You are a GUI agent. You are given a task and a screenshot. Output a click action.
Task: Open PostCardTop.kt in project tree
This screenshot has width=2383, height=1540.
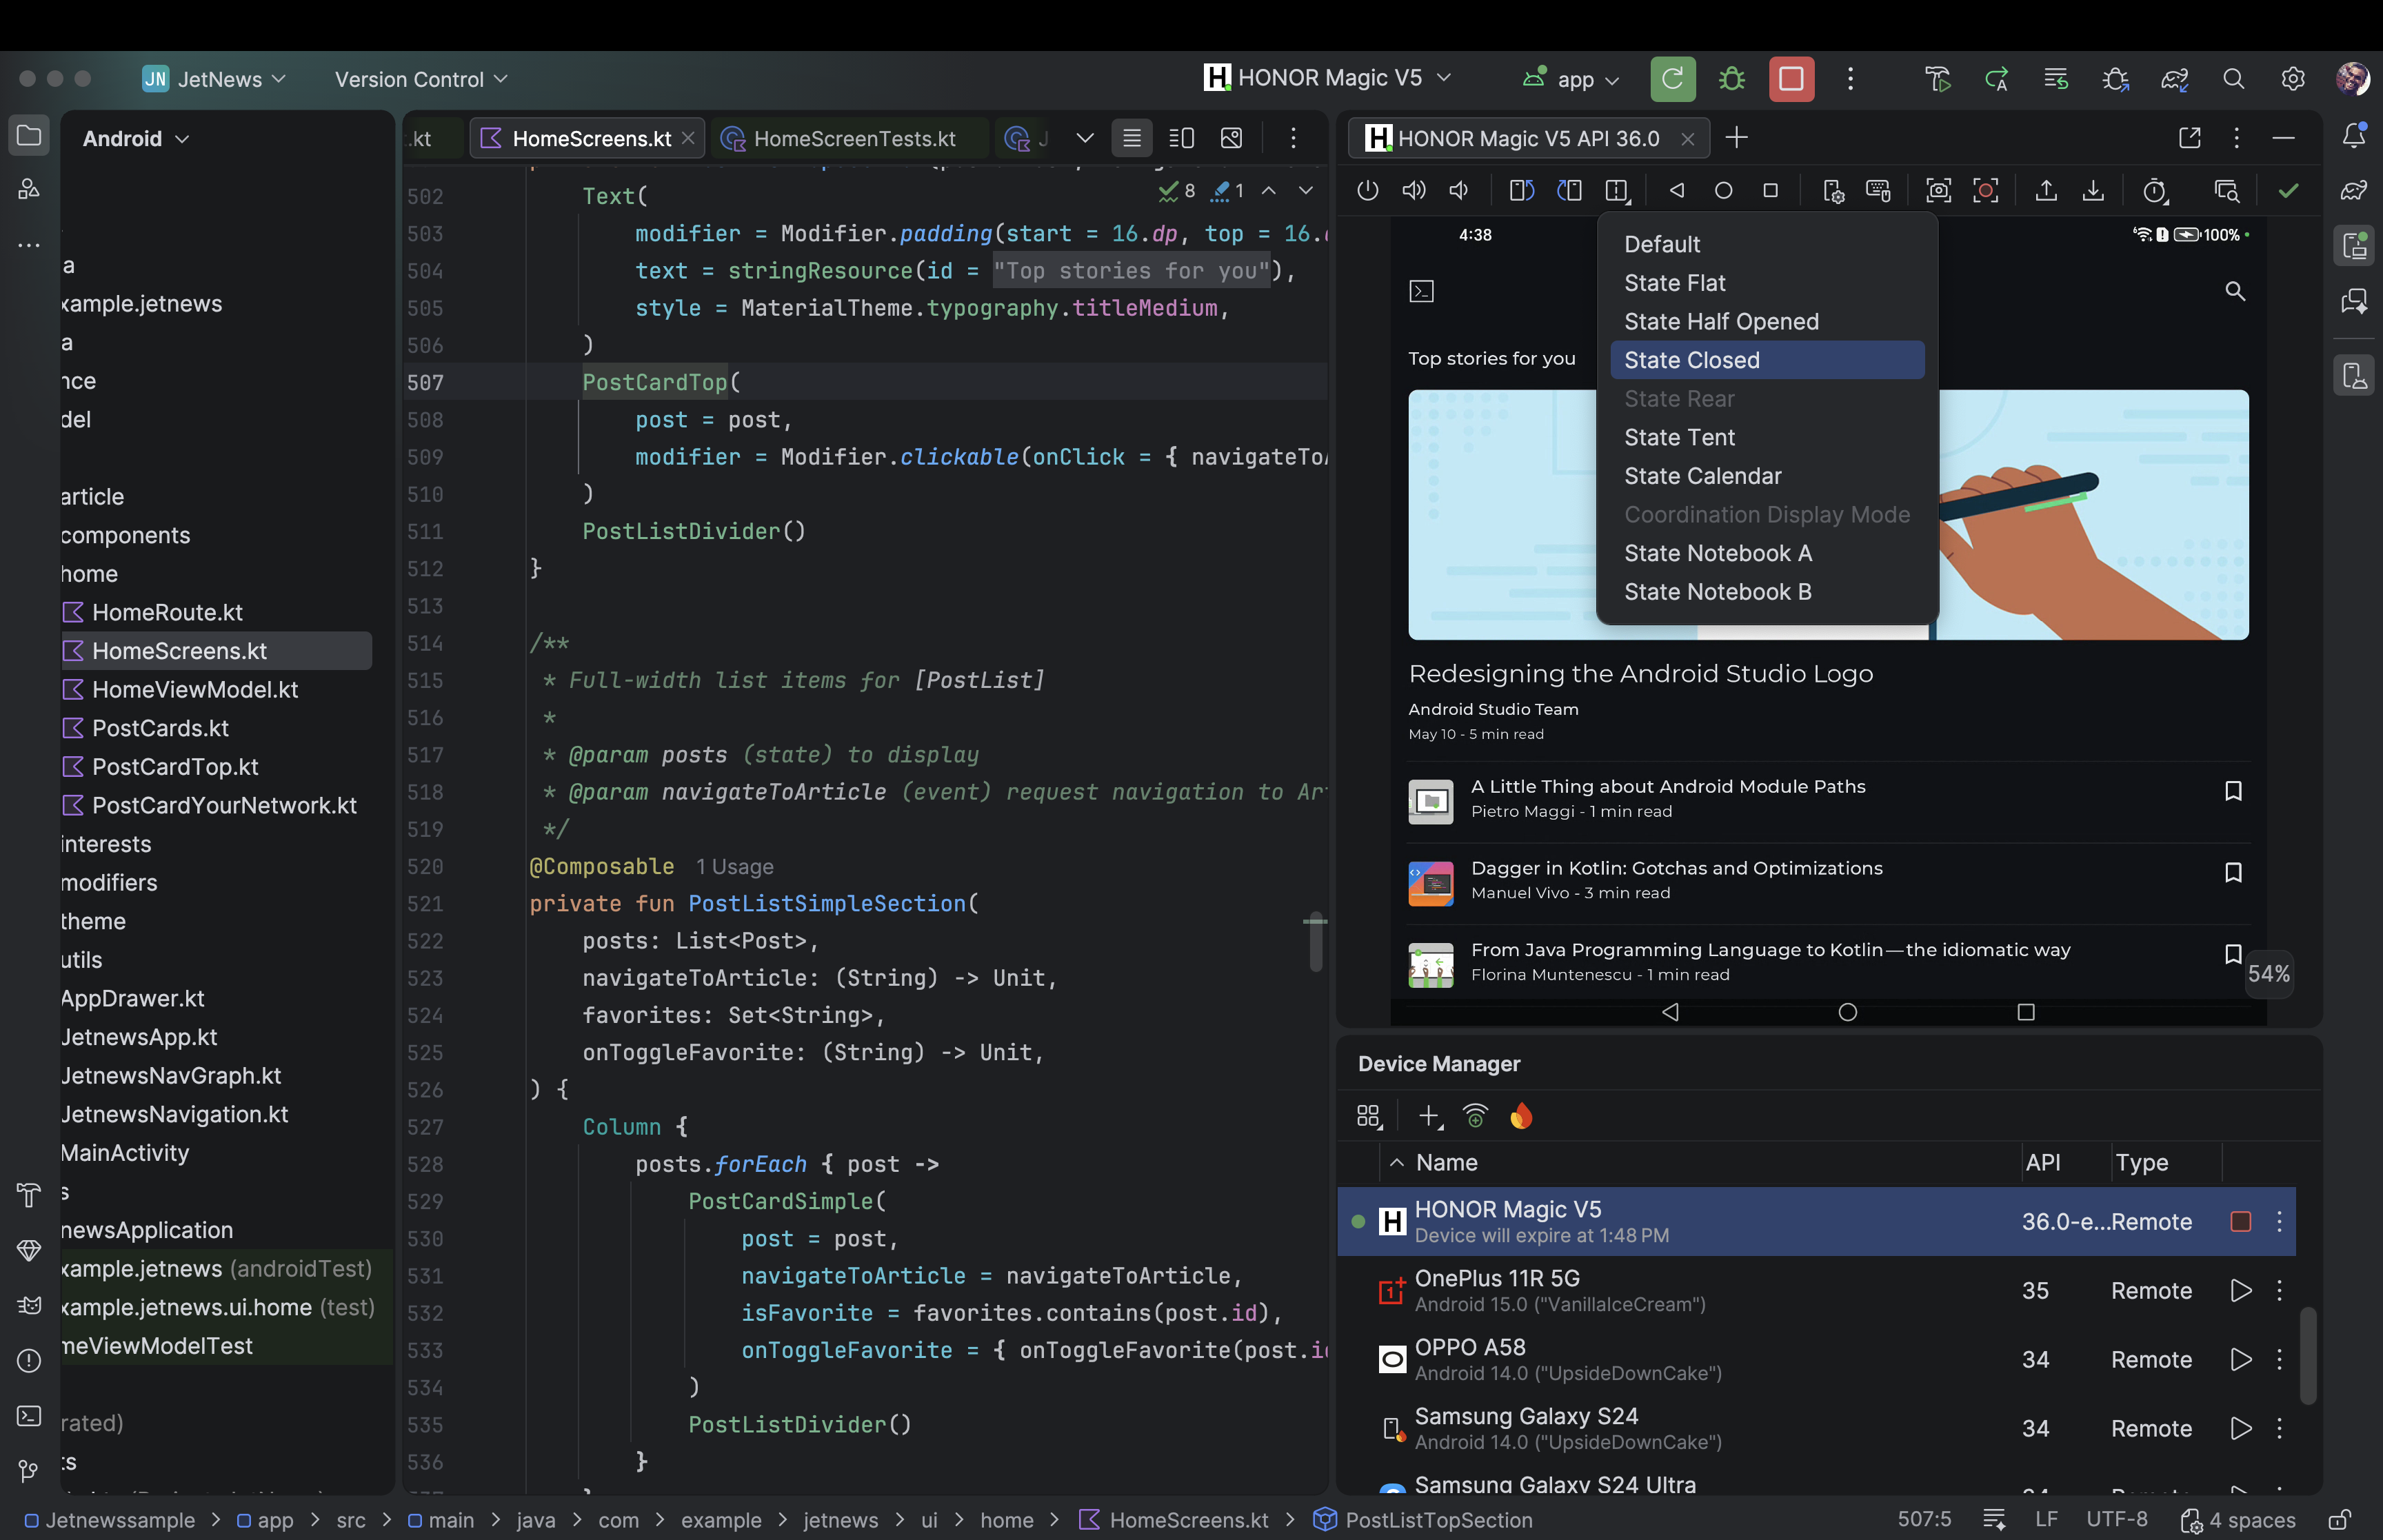(175, 767)
